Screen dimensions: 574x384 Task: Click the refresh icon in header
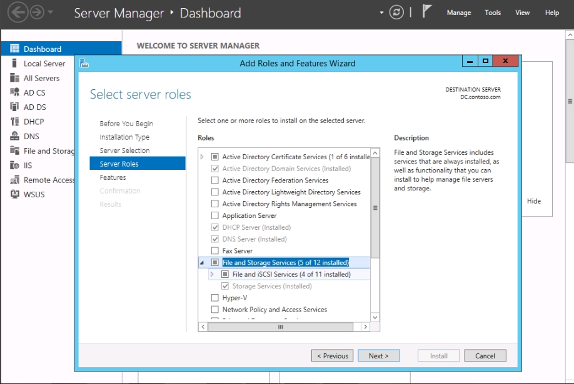[x=396, y=12]
